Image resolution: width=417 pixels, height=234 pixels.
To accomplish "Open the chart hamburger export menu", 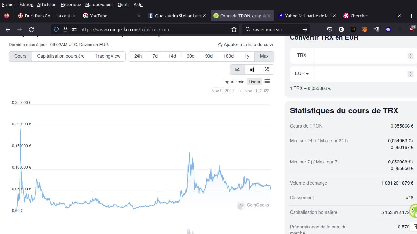I will tap(267, 81).
